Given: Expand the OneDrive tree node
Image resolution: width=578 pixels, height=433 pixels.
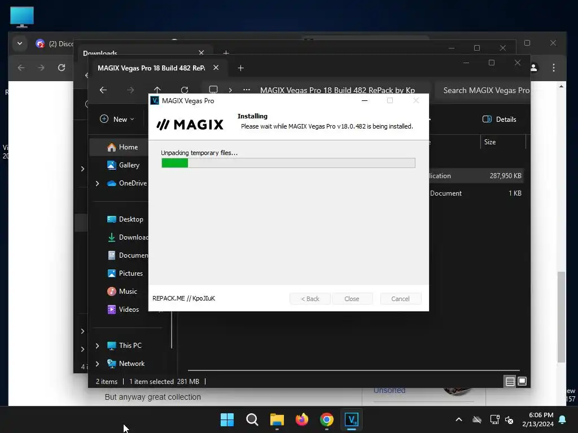Looking at the screenshot, I should [97, 183].
